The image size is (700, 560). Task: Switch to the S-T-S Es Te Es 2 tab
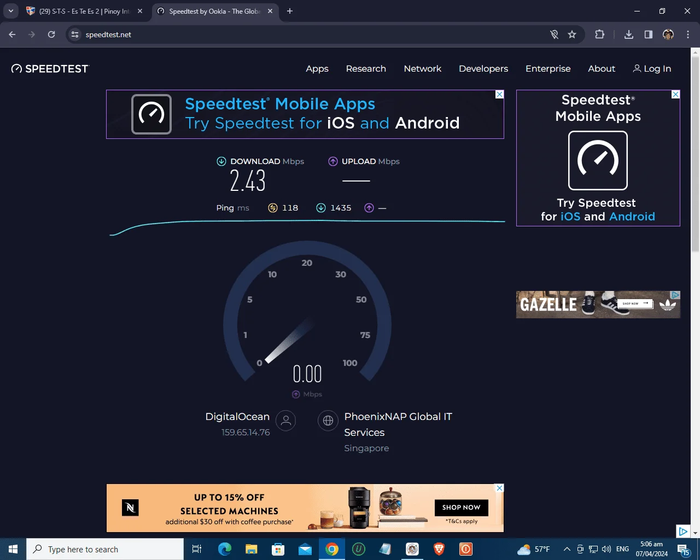(84, 11)
